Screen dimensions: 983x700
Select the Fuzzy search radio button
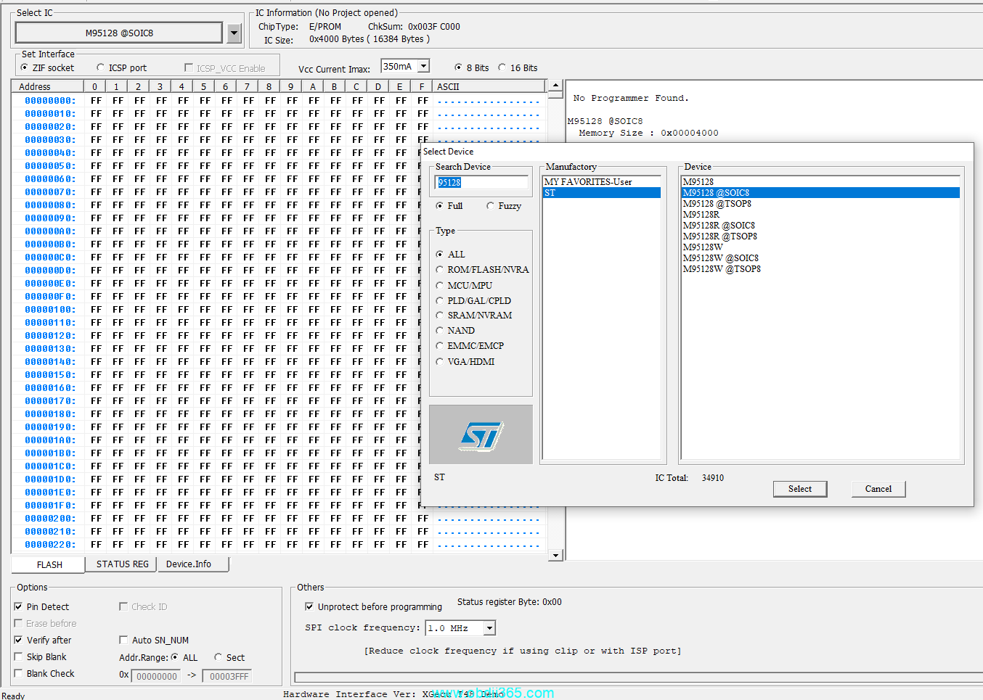491,206
